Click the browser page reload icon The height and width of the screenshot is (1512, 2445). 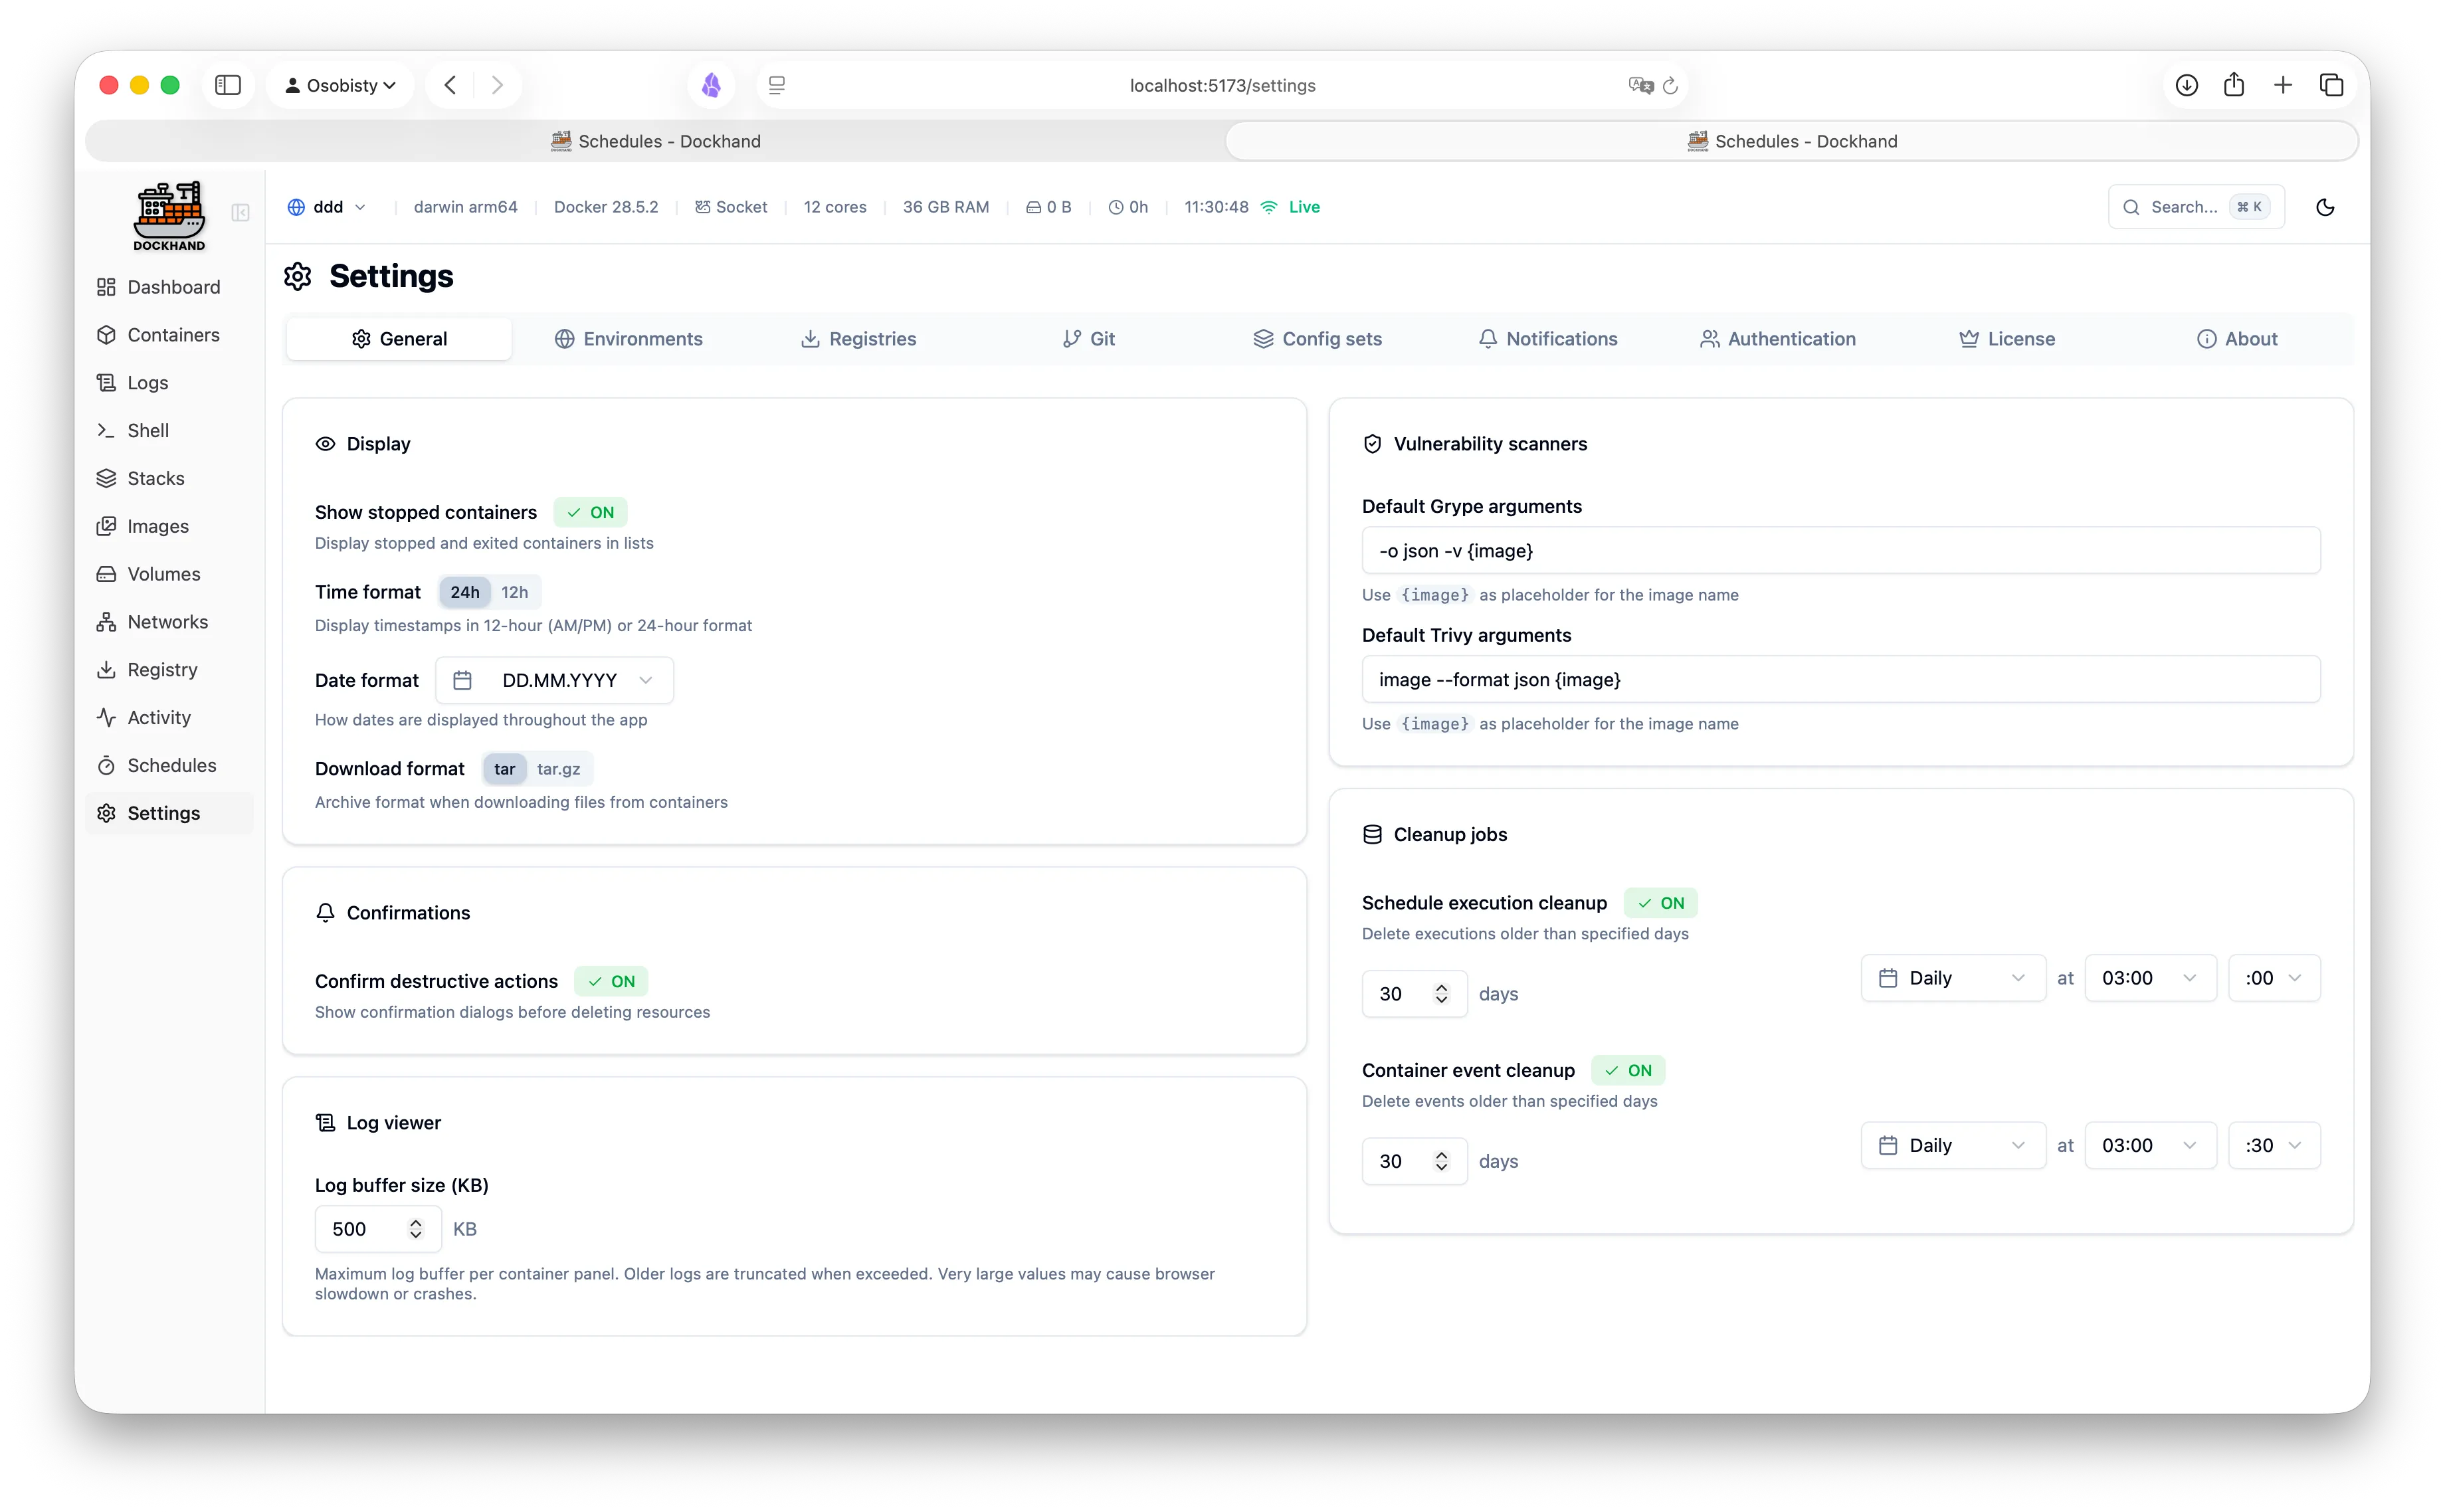click(x=1670, y=86)
